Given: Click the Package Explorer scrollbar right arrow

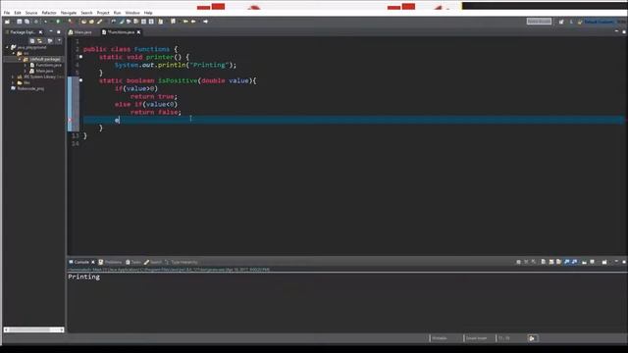Looking at the screenshot, I should pyautogui.click(x=62, y=329).
